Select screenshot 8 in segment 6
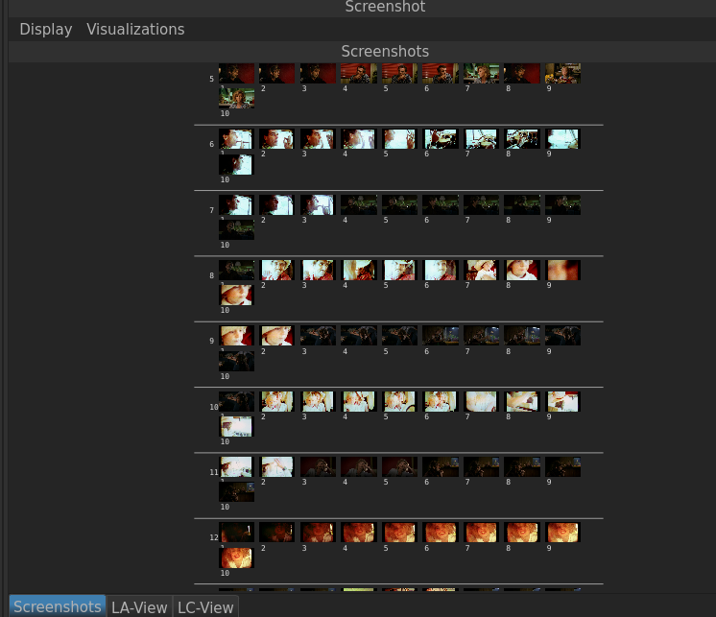 (x=522, y=139)
